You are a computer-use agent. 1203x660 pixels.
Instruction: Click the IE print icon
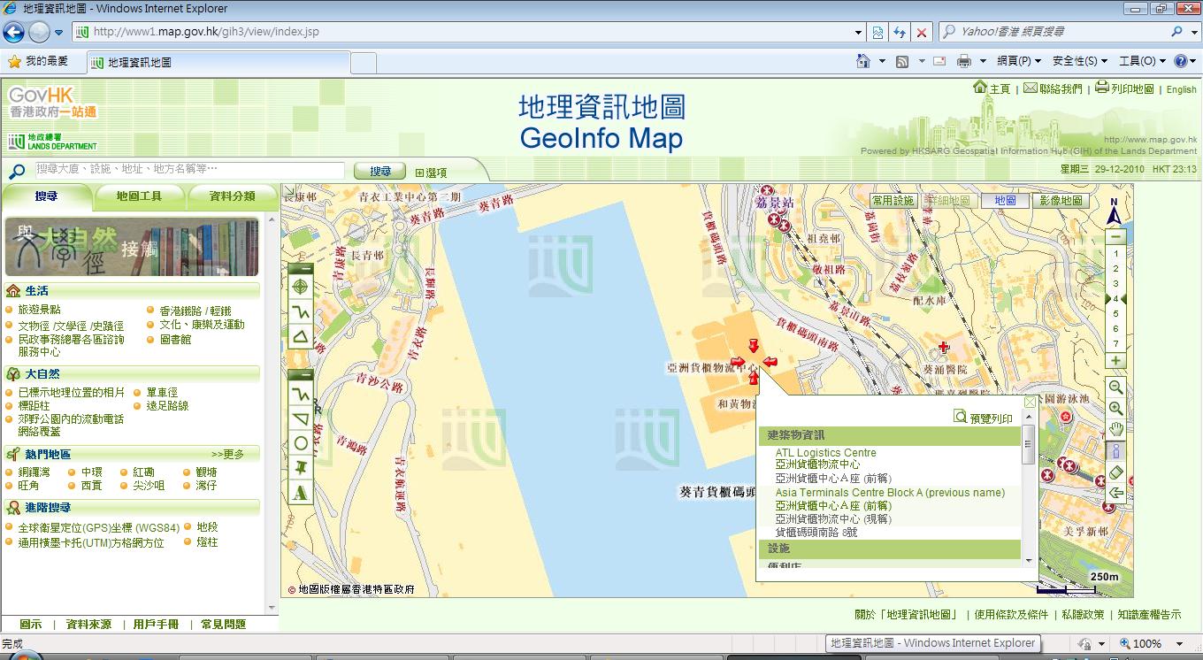(x=963, y=61)
